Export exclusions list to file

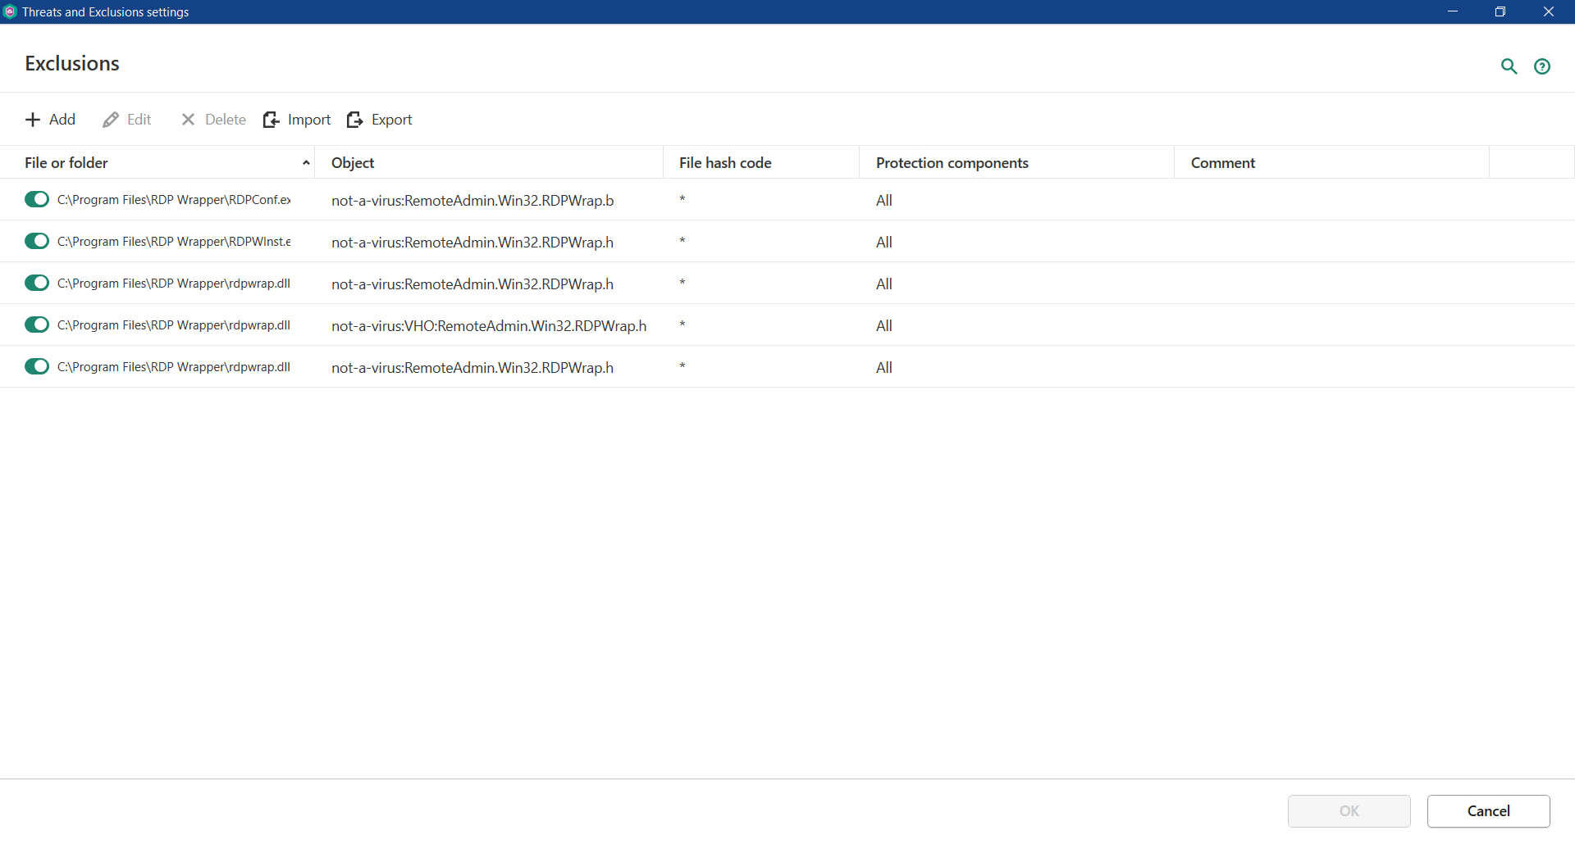[380, 120]
